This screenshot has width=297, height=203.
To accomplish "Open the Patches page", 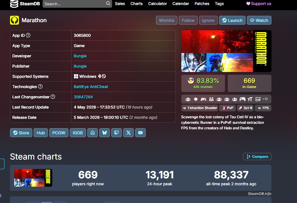I will [202, 4].
